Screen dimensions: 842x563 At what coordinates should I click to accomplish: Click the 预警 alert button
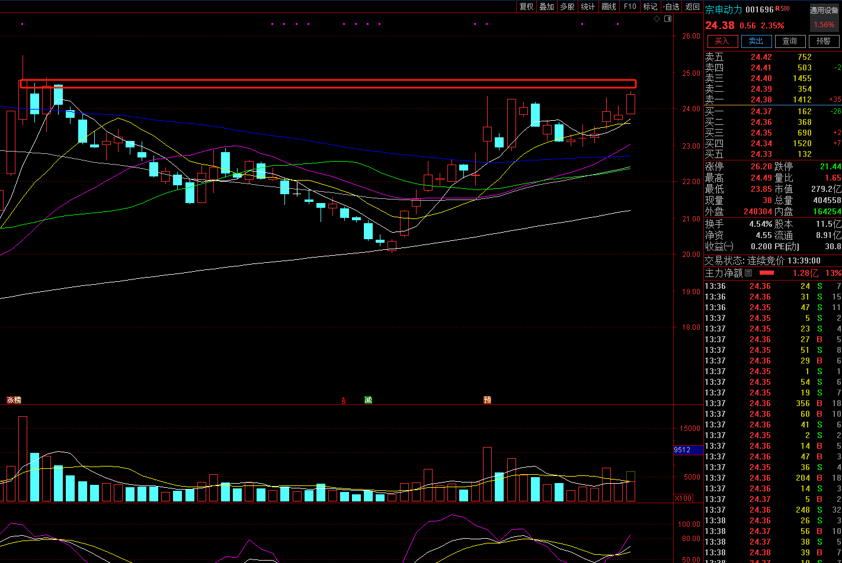click(824, 41)
